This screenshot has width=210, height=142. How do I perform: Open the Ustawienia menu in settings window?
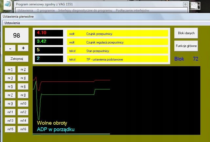point(10,23)
